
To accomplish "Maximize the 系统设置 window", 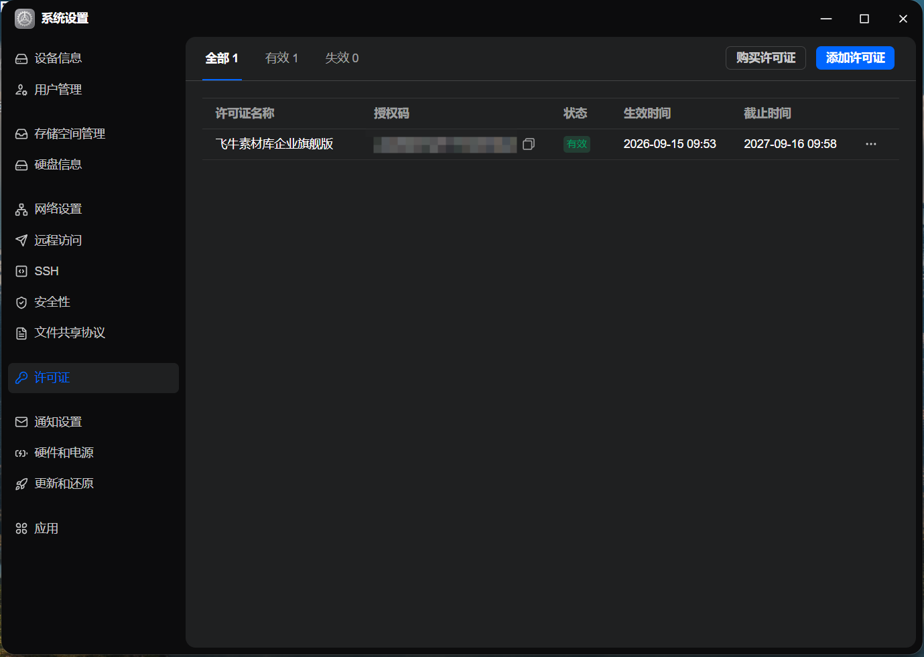I will click(864, 19).
